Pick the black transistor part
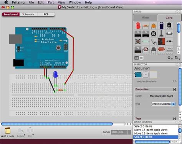 point(169,26)
